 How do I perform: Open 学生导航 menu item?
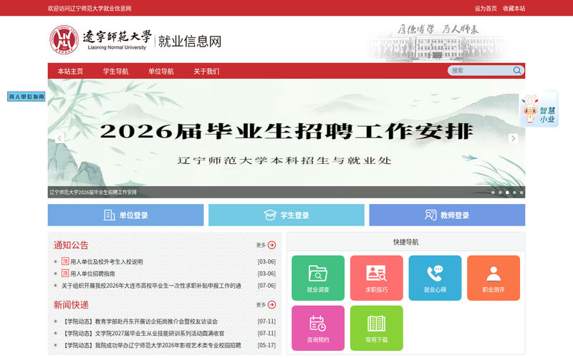(115, 71)
